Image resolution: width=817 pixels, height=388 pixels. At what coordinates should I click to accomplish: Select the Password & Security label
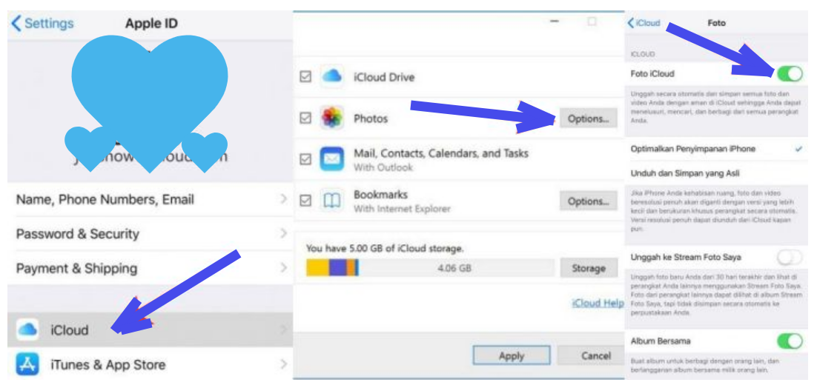(78, 234)
